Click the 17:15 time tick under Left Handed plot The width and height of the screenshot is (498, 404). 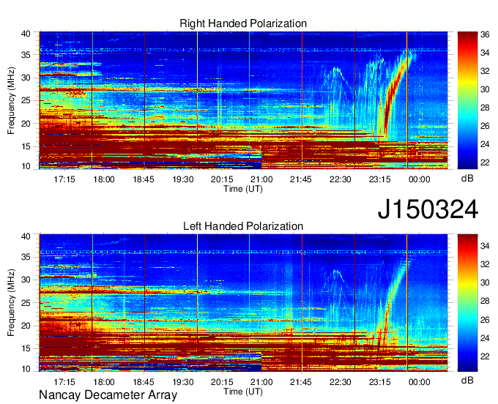coord(64,382)
